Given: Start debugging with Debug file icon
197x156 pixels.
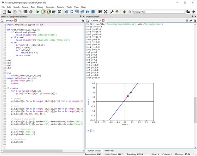Looking at the screenshot, I should pos(66,12).
